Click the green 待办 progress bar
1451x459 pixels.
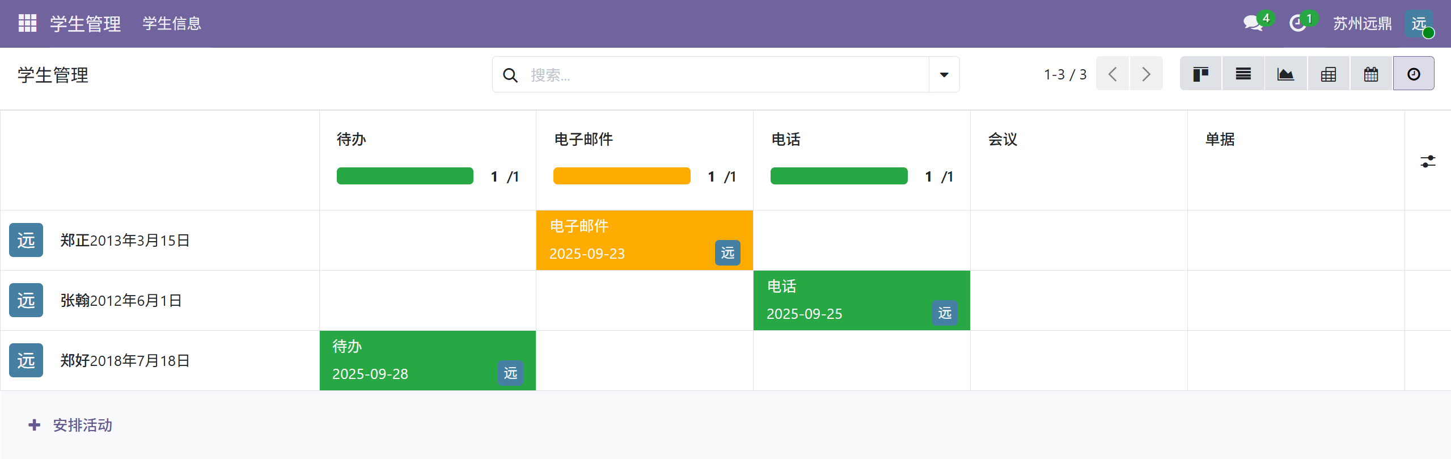pyautogui.click(x=405, y=176)
